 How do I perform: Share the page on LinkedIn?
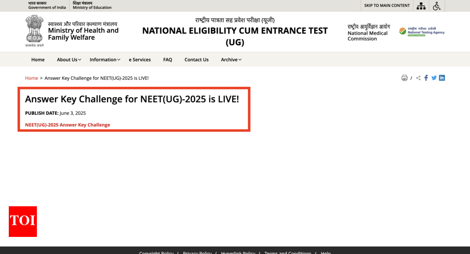pos(442,78)
